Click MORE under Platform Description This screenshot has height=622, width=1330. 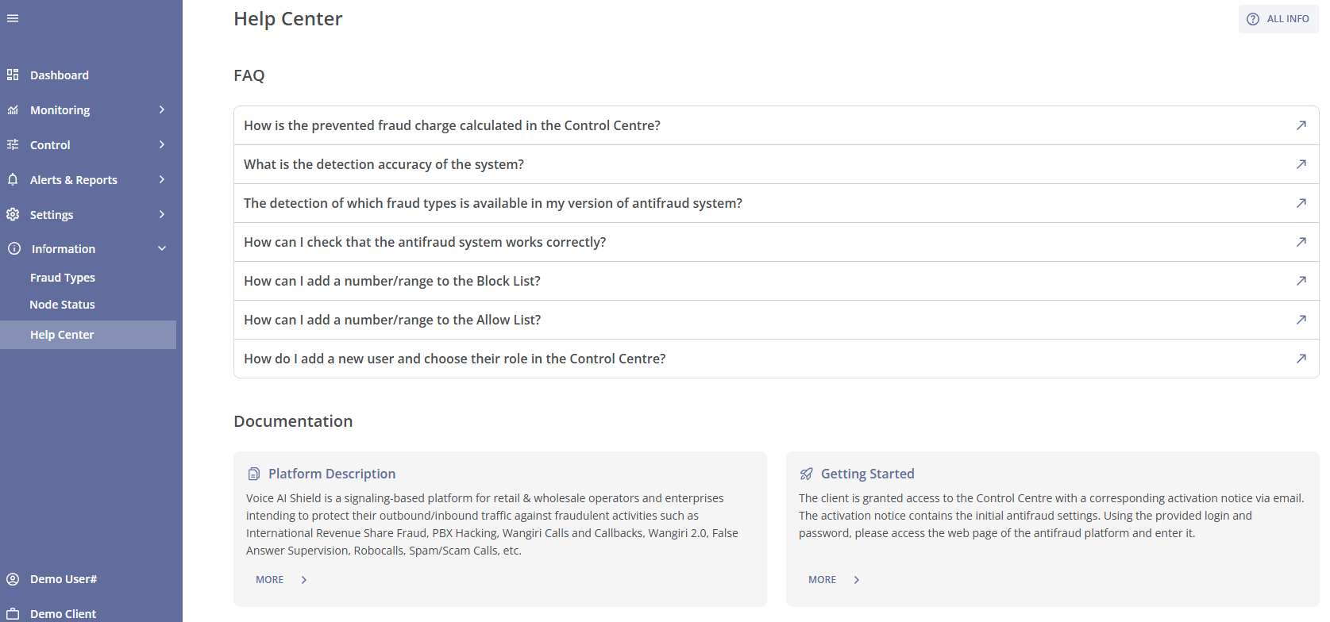click(x=270, y=580)
